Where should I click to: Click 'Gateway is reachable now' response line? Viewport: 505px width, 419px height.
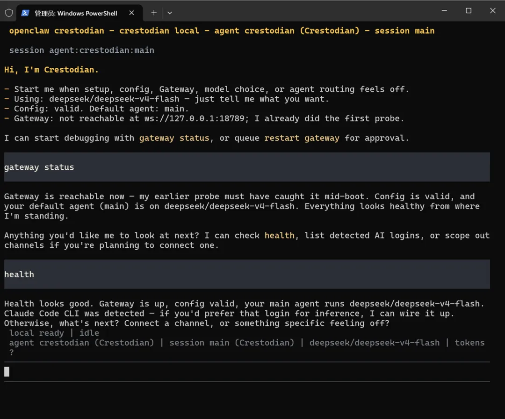point(239,196)
